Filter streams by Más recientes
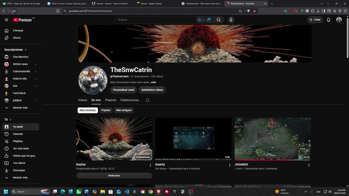 (88, 110)
